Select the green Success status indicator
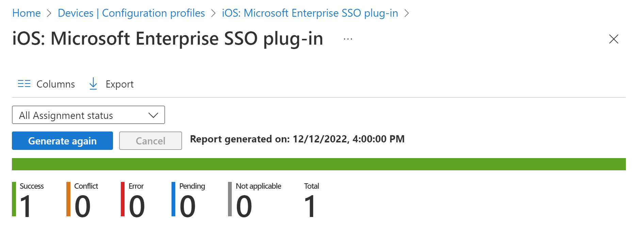Image resolution: width=633 pixels, height=233 pixels. [14, 199]
